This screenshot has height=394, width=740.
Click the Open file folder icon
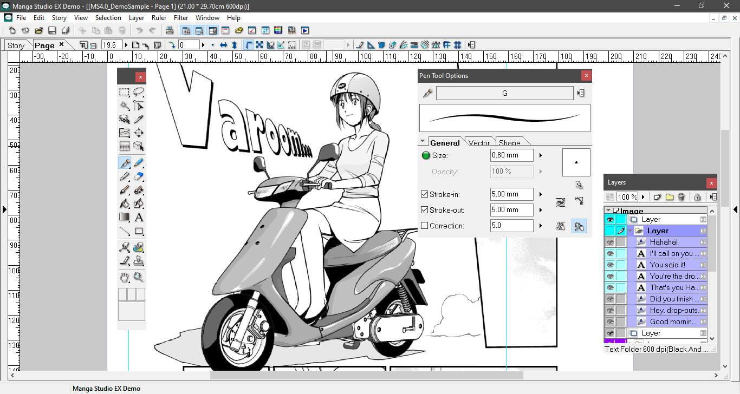(39, 30)
